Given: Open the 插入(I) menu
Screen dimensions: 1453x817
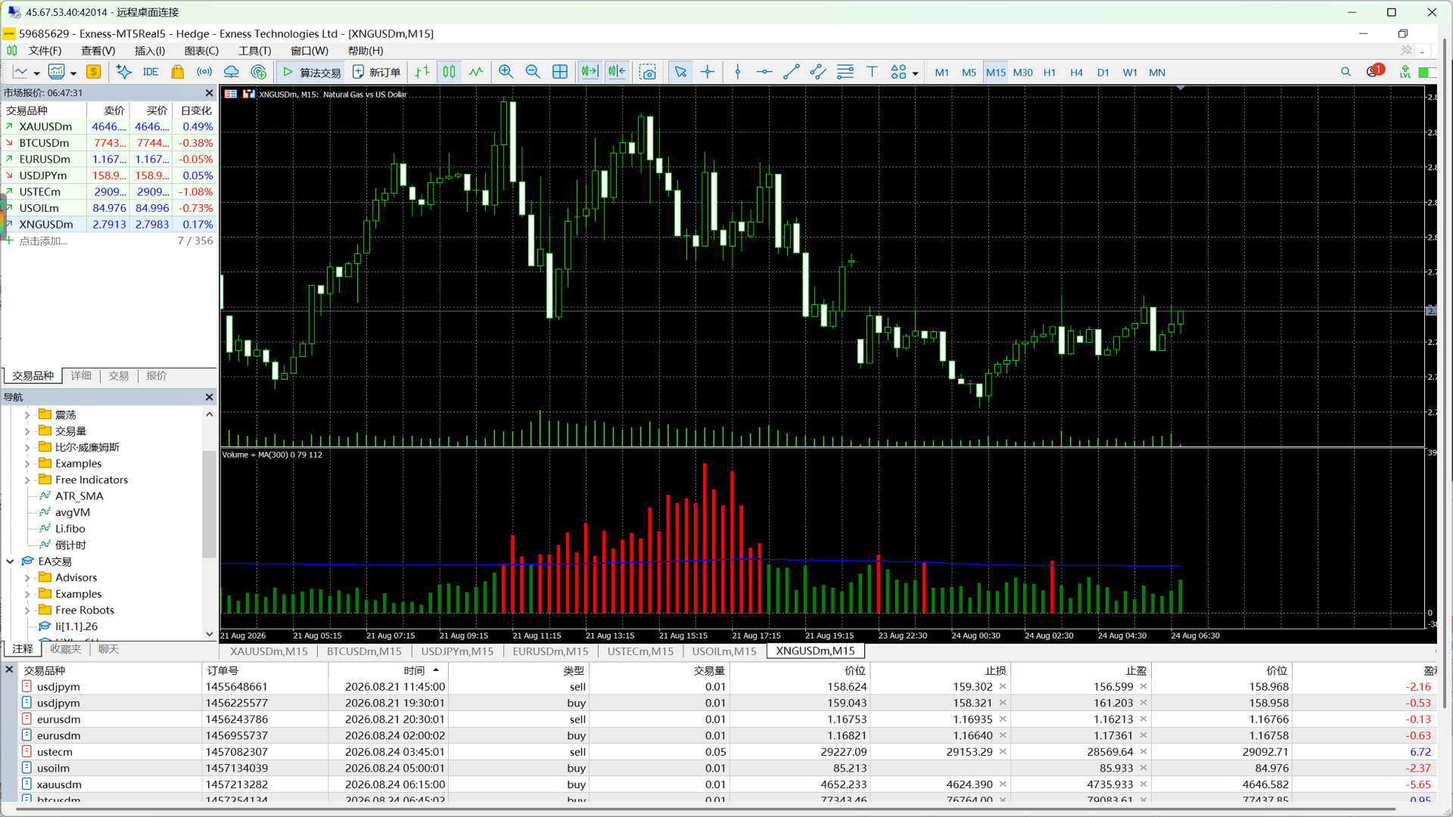Looking at the screenshot, I should click(x=149, y=51).
